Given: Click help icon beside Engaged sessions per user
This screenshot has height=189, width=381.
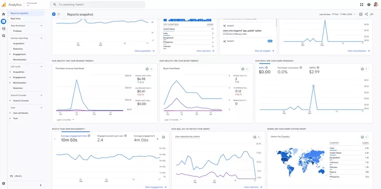Looking at the screenshot, I should pos(125,136).
